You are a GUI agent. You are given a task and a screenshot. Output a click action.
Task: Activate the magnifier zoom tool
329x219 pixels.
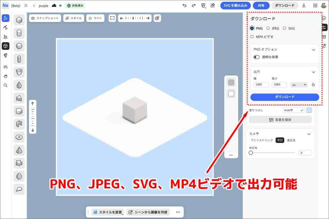click(5, 85)
